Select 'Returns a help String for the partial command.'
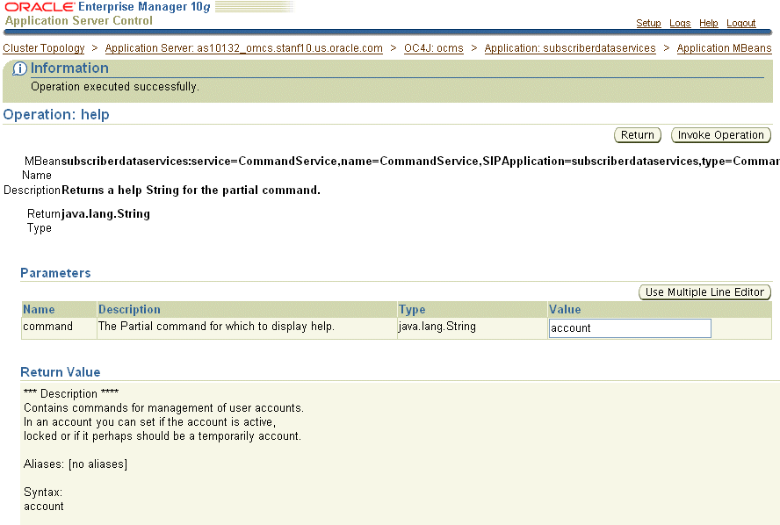This screenshot has width=780, height=525. 191,190
